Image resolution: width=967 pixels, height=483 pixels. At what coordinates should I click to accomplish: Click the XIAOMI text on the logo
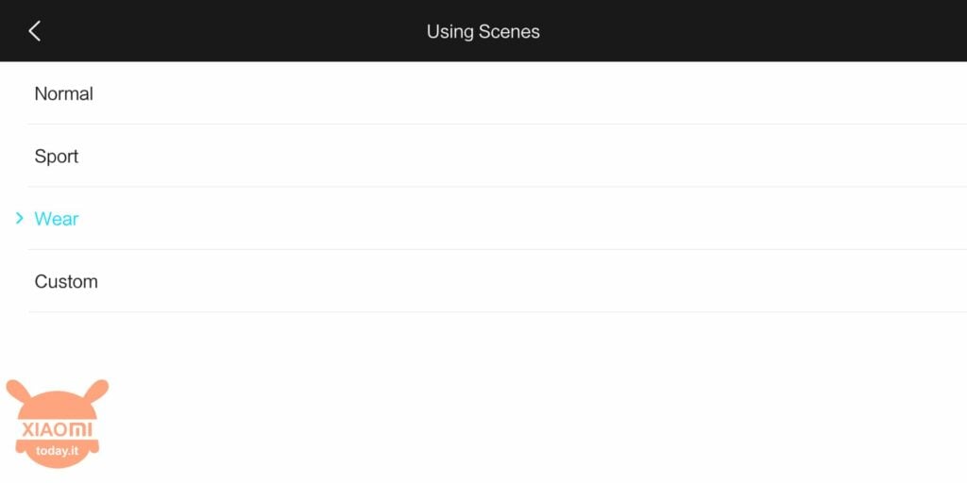click(x=58, y=429)
